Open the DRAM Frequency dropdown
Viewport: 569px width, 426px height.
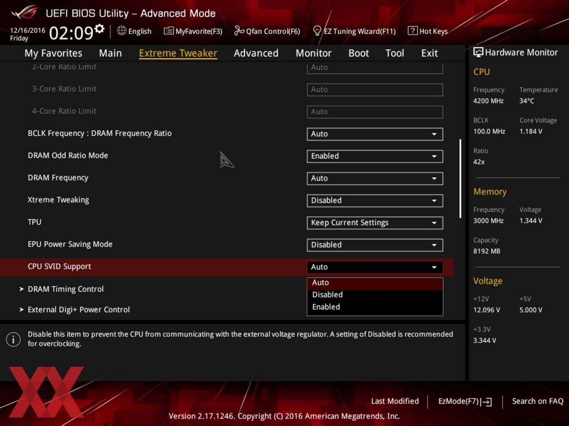(x=375, y=178)
